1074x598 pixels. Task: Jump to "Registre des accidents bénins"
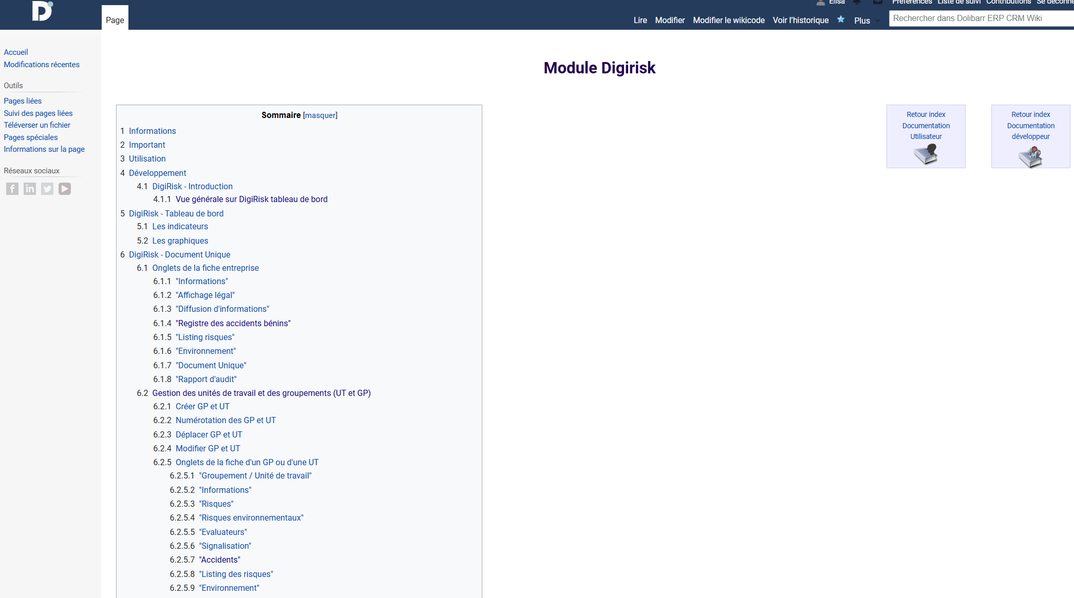coord(233,323)
